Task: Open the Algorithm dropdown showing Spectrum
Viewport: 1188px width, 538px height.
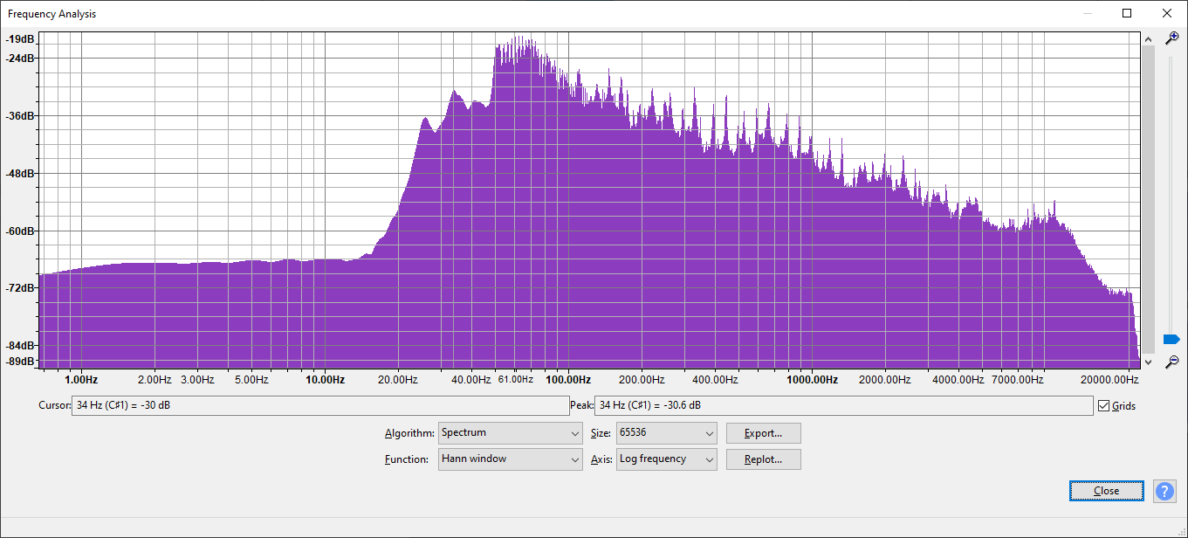Action: [x=510, y=433]
